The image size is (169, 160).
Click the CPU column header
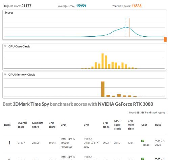tap(63, 125)
